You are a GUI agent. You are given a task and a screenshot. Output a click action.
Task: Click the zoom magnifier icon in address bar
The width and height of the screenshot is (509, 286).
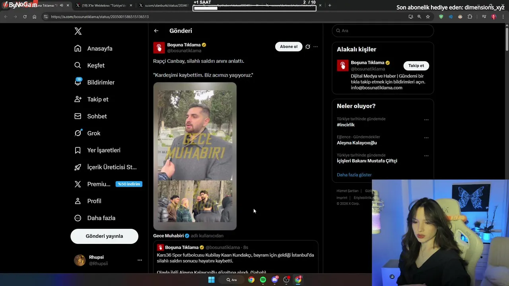pos(419,17)
